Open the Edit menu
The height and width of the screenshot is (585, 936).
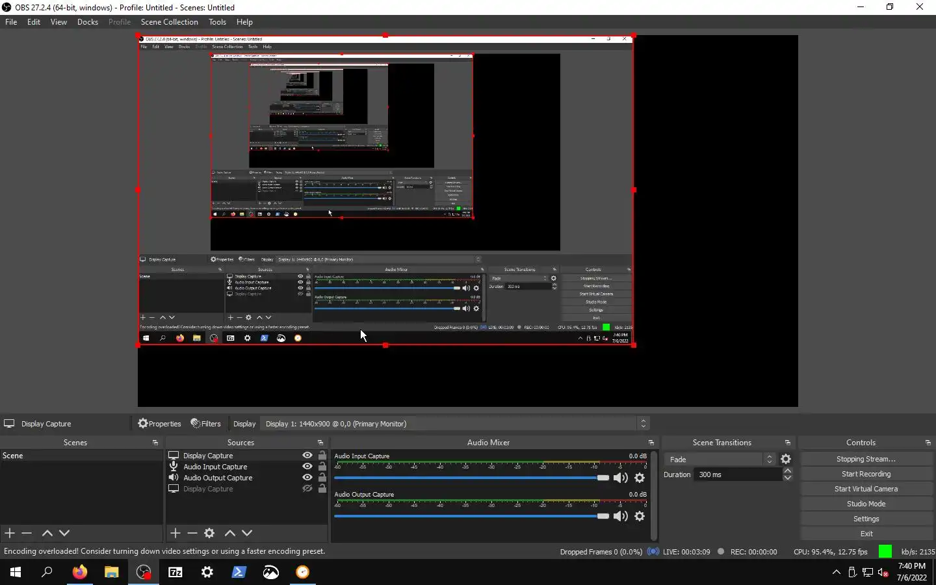pos(34,22)
